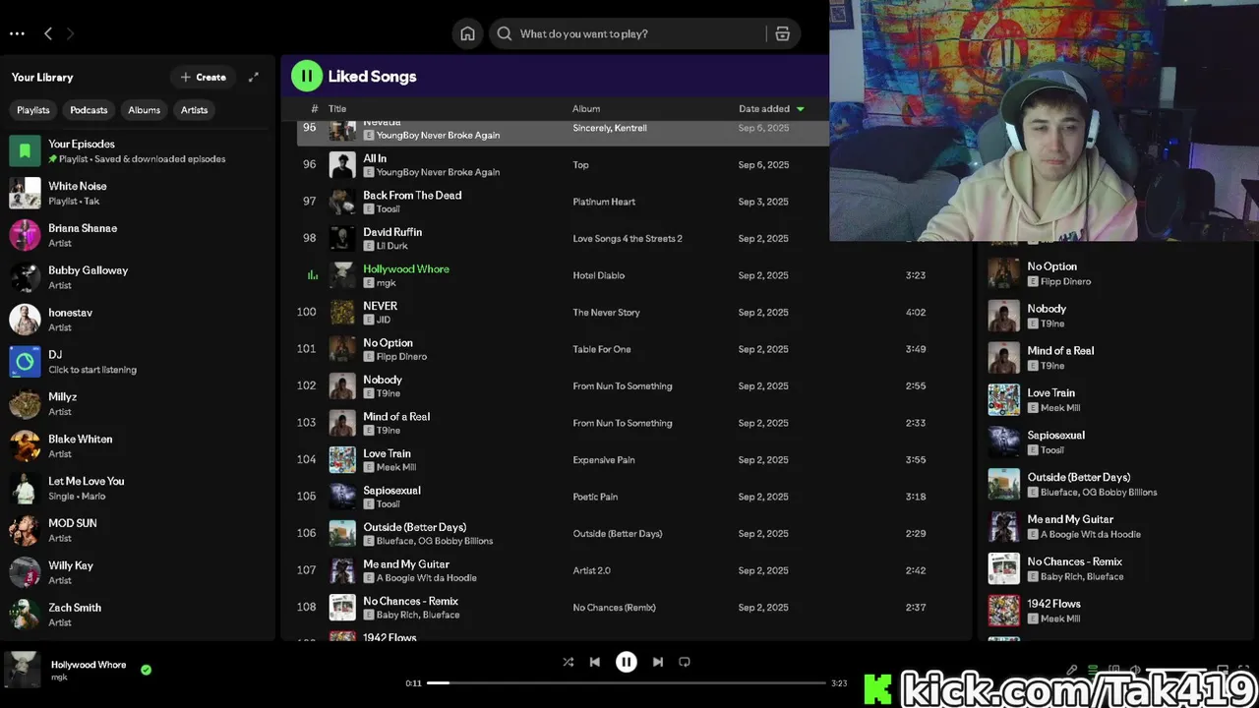Filter library by Artists
This screenshot has height=708, width=1259.
(194, 110)
